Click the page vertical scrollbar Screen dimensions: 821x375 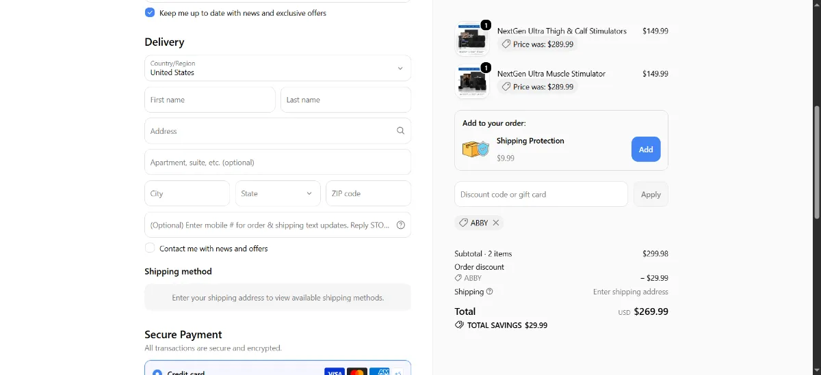(x=816, y=162)
